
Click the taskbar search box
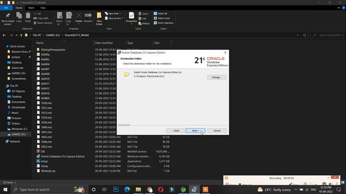49,189
